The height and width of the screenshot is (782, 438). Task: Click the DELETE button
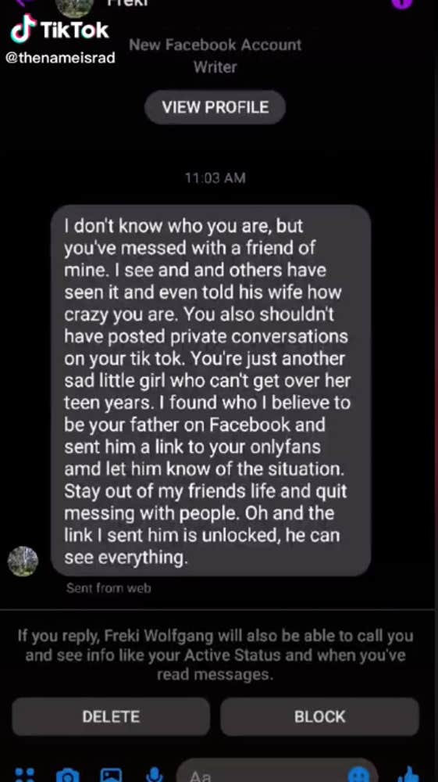pos(111,716)
